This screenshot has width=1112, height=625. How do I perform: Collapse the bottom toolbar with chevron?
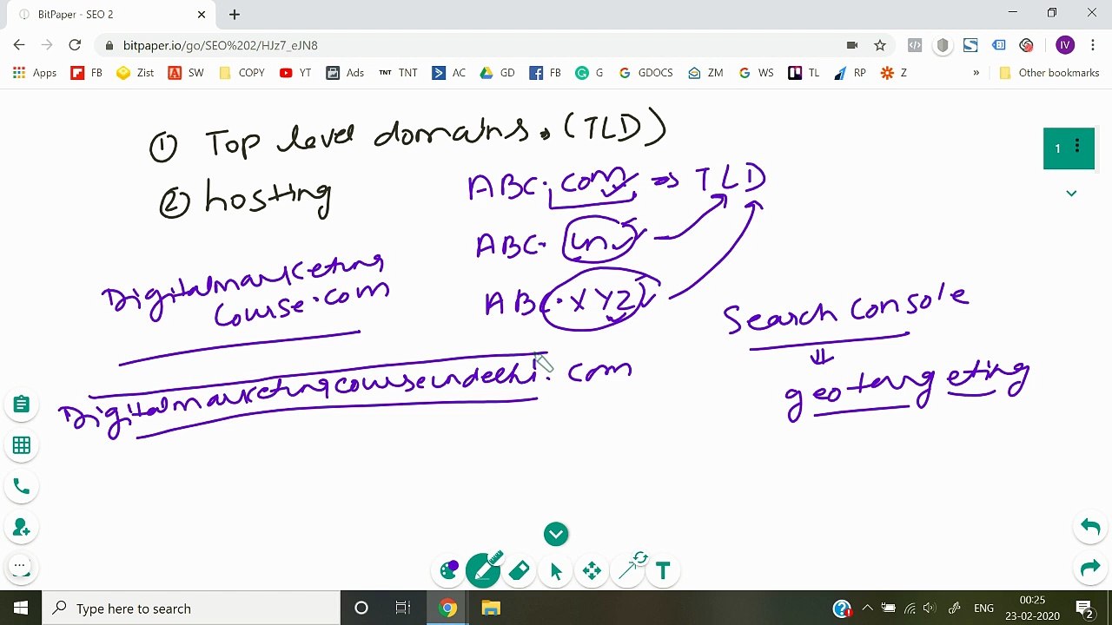[556, 534]
